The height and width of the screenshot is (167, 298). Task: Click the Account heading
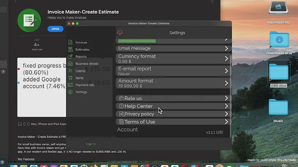coord(127,129)
